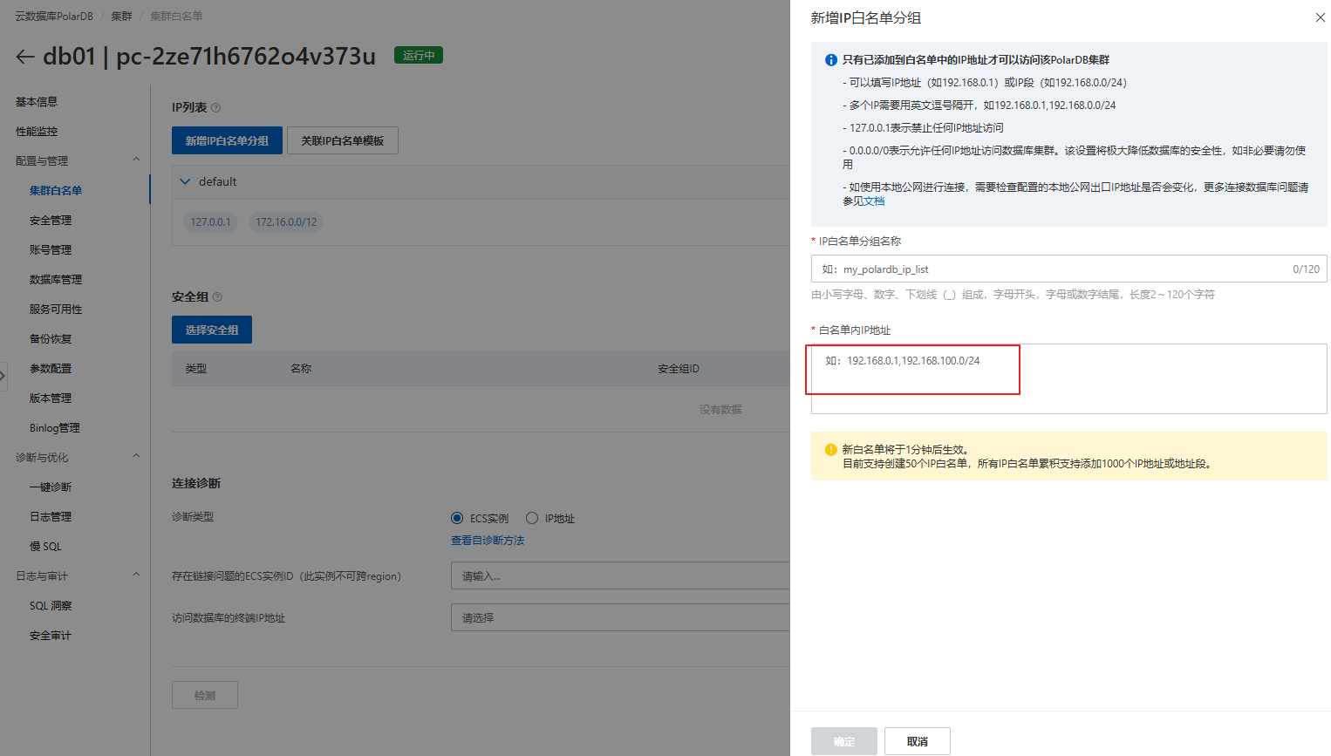Viewport: 1331px width, 756px height.
Task: Click the 取消 button in panel
Action: coord(918,741)
